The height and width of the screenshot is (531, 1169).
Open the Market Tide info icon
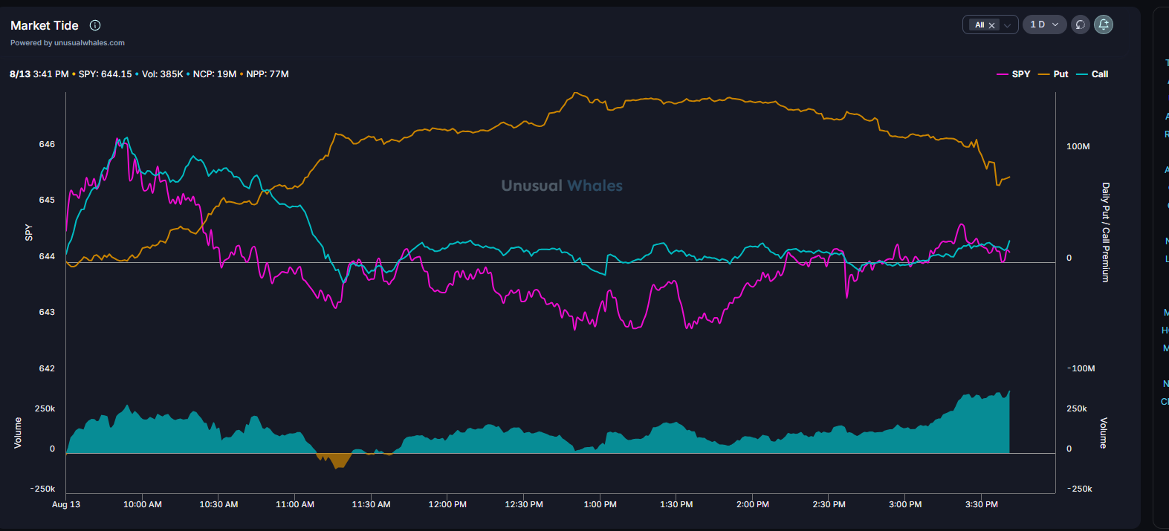pyautogui.click(x=95, y=25)
